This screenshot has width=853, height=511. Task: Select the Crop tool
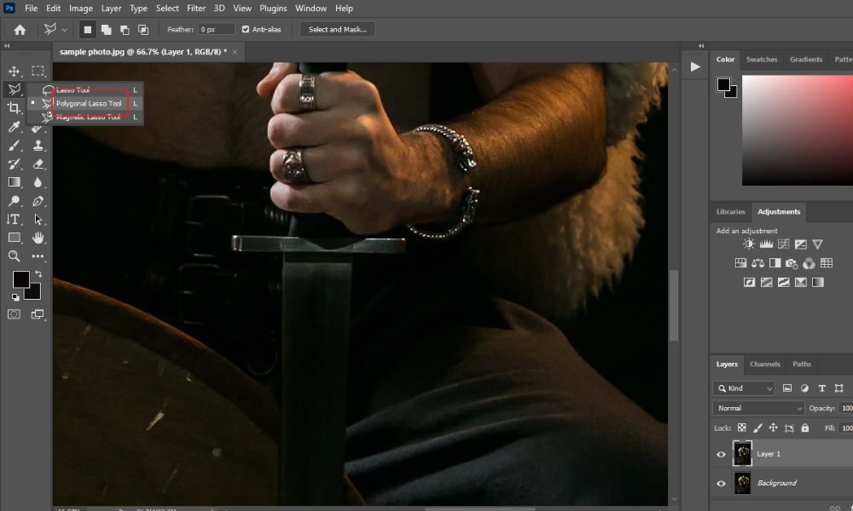click(15, 108)
